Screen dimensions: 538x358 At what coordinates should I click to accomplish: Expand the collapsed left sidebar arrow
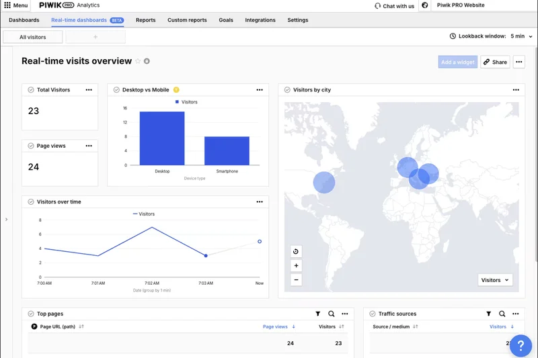6,219
